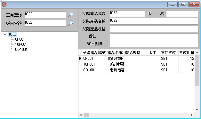Image resolution: width=201 pixels, height=119 pixels.
Task: Collapse the IC32 tree node
Action: coord(5,34)
